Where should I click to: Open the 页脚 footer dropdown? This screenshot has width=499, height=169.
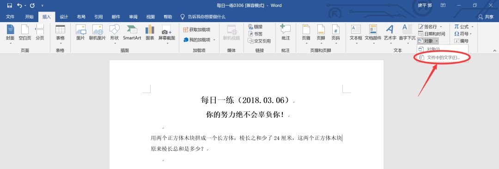(x=321, y=34)
